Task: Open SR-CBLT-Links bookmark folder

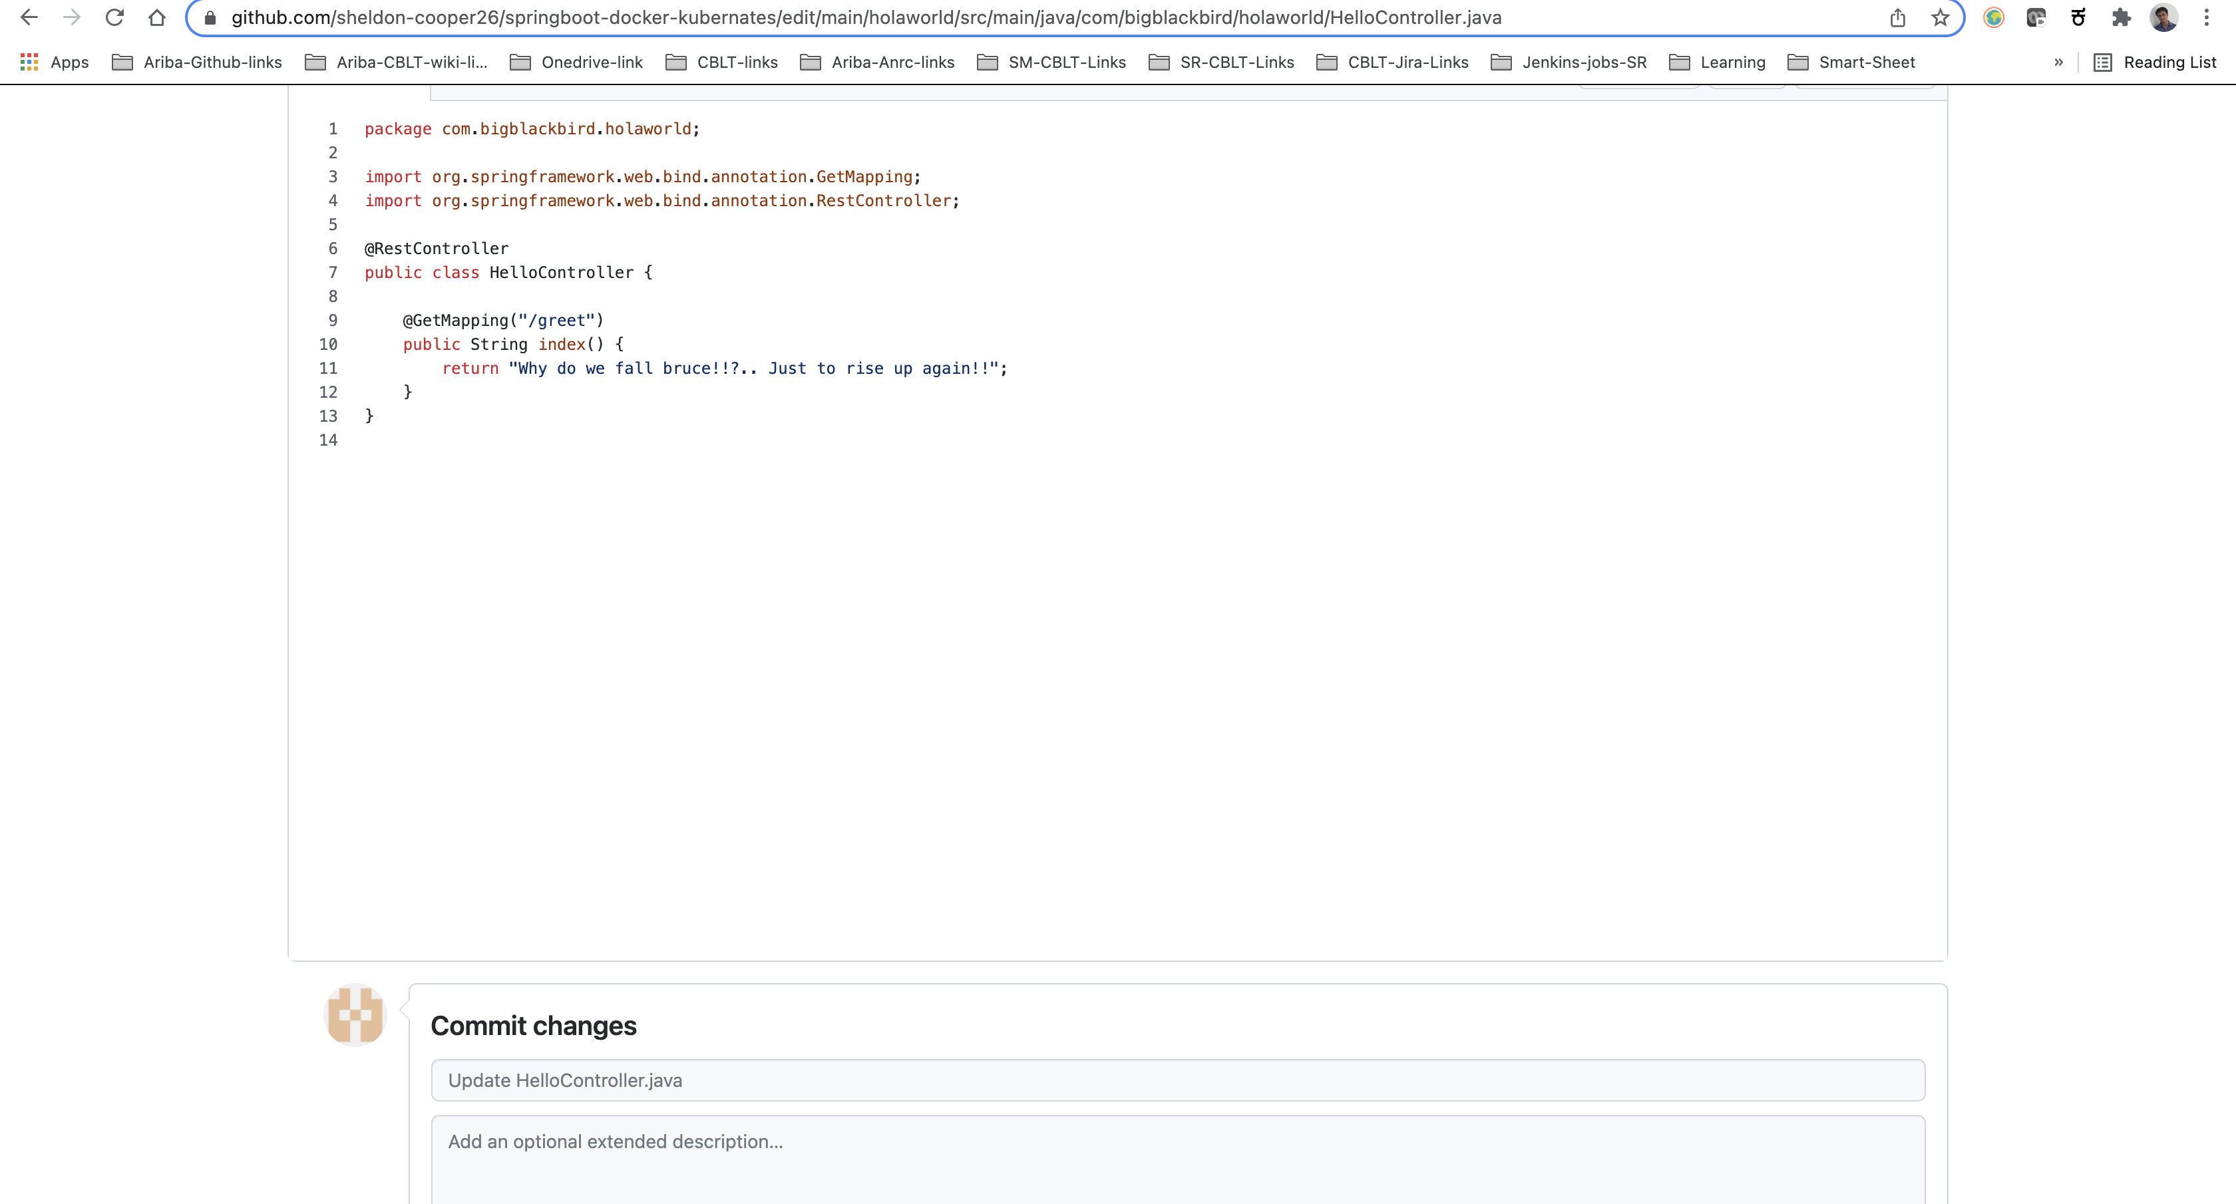Action: click(x=1221, y=63)
